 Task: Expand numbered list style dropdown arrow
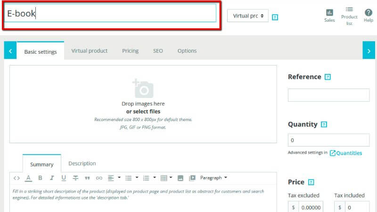click(x=155, y=178)
